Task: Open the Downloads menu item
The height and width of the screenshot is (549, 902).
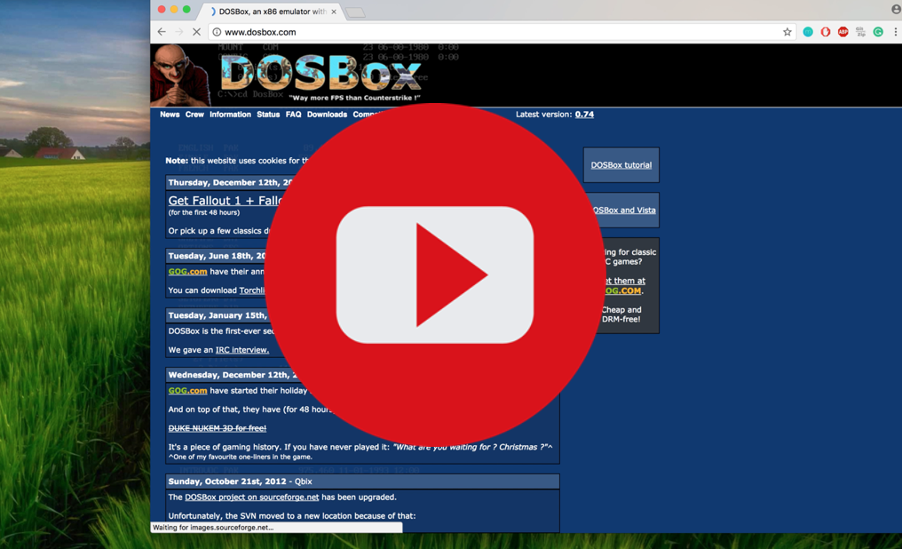Action: pyautogui.click(x=327, y=115)
